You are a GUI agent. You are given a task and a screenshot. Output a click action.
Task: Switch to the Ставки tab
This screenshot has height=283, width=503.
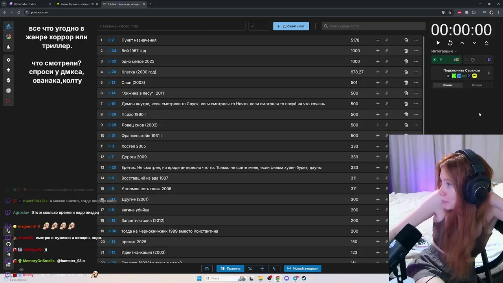click(447, 85)
